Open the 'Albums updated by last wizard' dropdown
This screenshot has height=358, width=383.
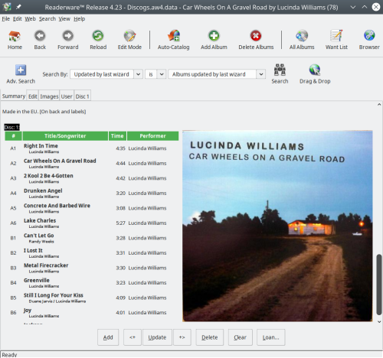[261, 74]
